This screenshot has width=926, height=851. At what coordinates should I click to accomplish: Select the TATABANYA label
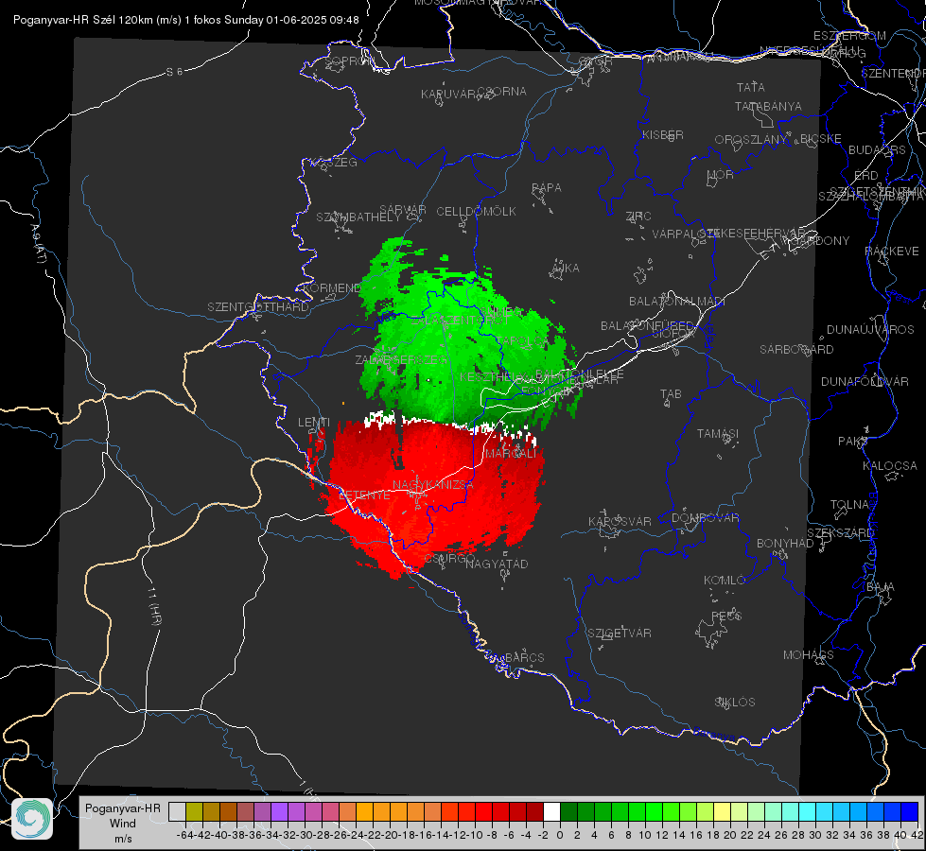click(768, 106)
